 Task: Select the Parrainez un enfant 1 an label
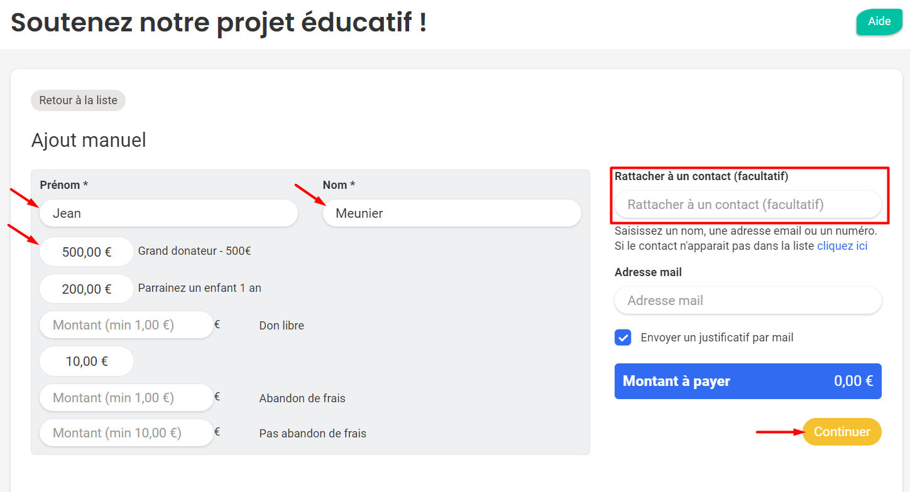(x=200, y=288)
